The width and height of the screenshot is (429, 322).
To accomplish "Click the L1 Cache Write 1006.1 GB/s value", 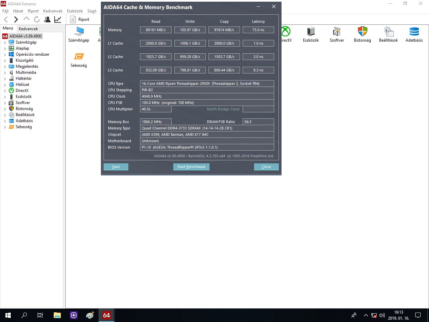I will [190, 43].
